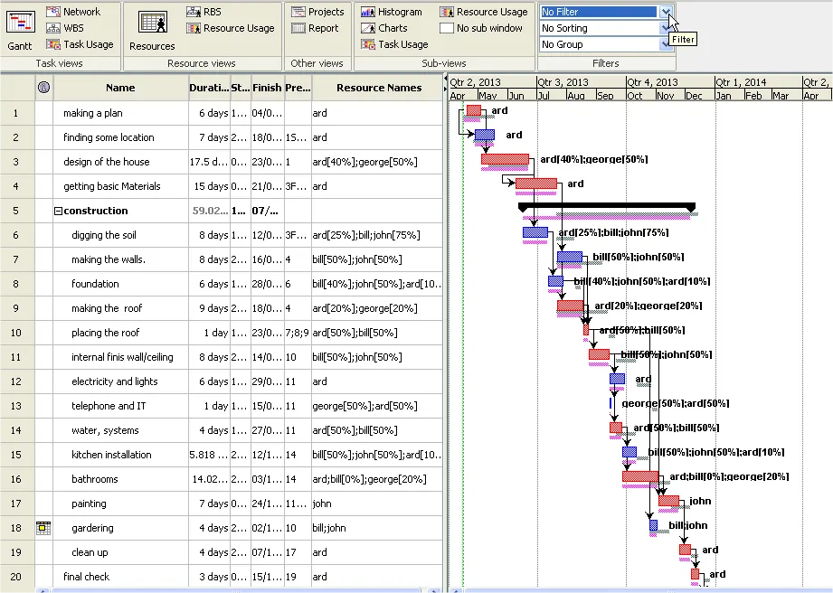833x593 pixels.
Task: Select the 'kitchen installation' task name
Action: pos(111,455)
